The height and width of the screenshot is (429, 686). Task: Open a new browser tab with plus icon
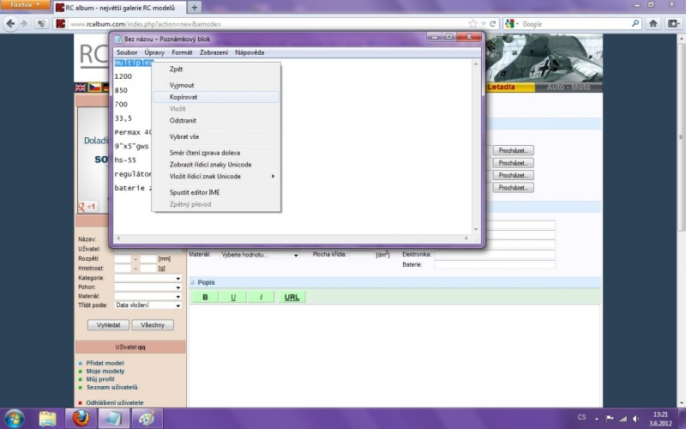point(195,7)
